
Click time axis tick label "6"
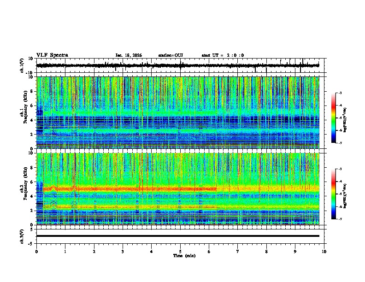209,252
